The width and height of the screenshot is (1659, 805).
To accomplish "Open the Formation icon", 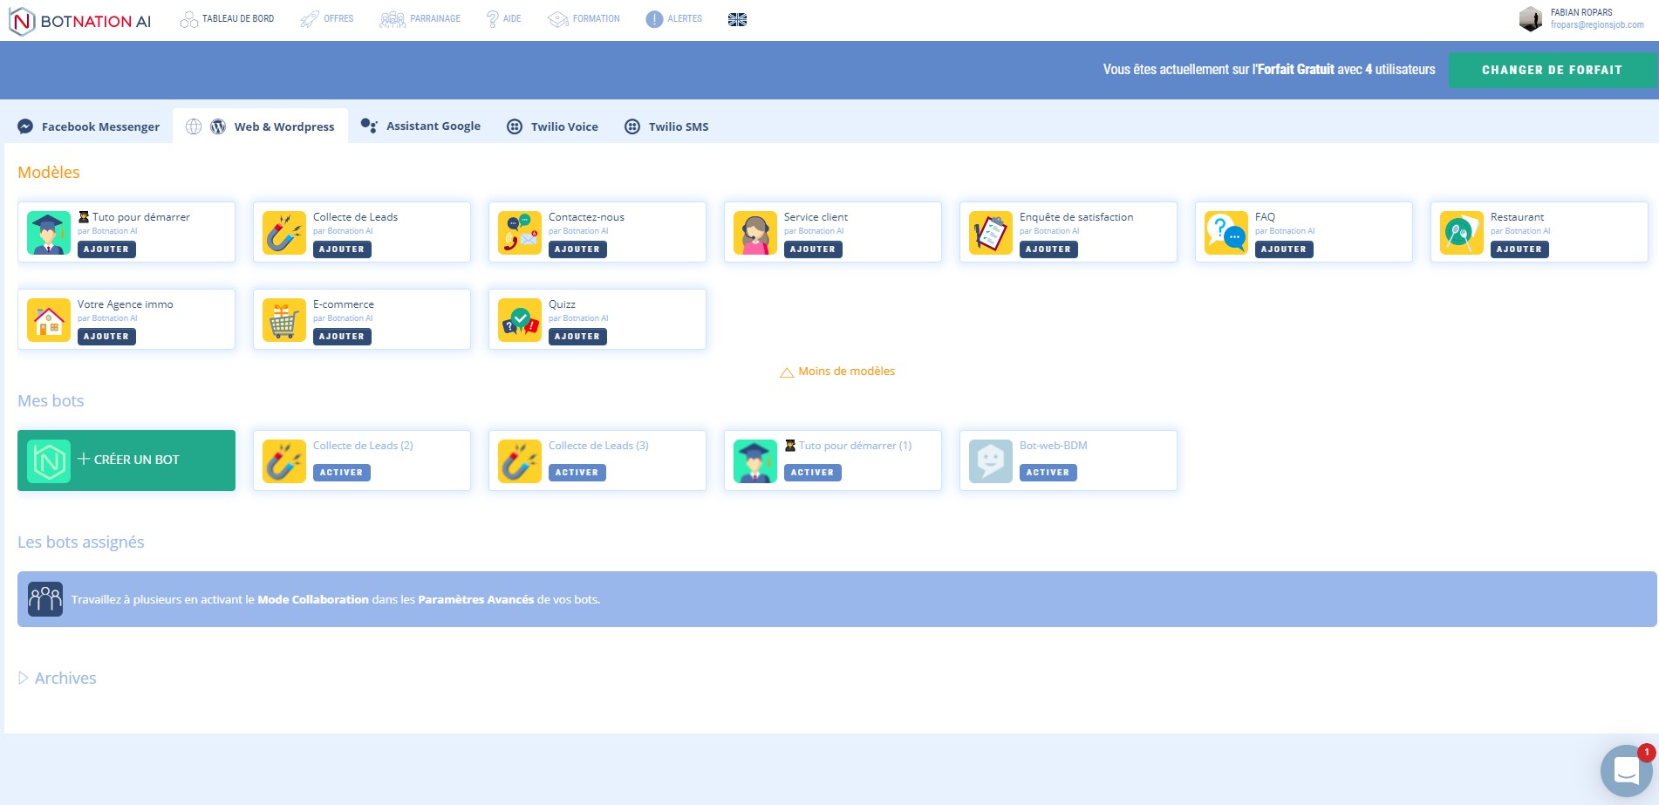I will click(x=557, y=17).
